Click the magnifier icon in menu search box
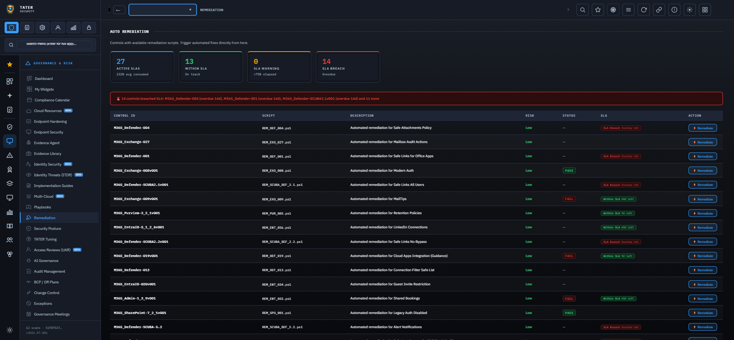This screenshot has height=340, width=734. [11, 45]
